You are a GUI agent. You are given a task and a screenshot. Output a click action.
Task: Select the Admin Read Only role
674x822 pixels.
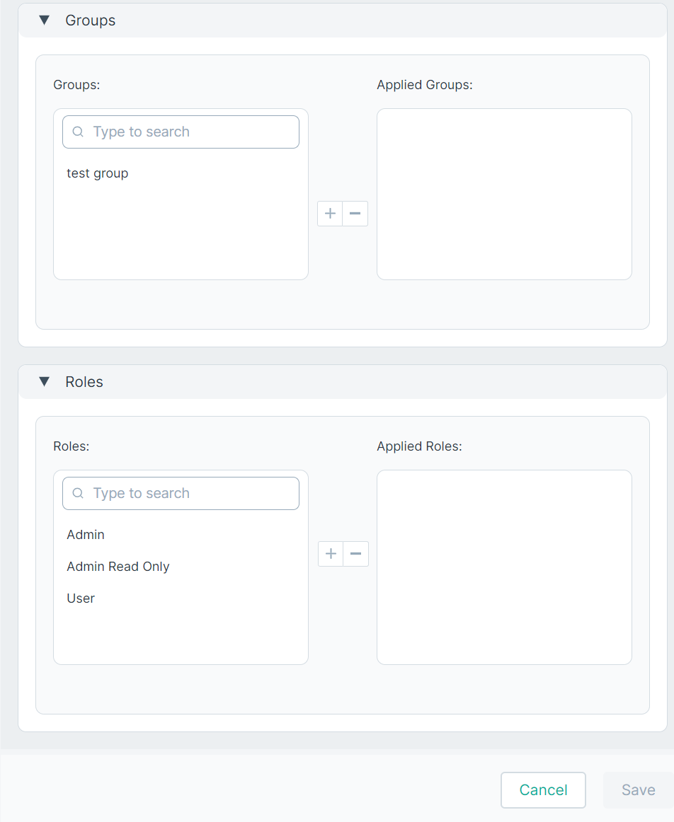pos(118,567)
